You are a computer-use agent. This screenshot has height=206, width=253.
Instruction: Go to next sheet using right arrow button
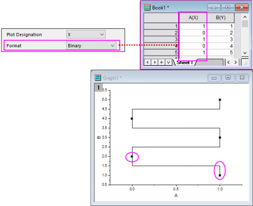tap(154, 62)
